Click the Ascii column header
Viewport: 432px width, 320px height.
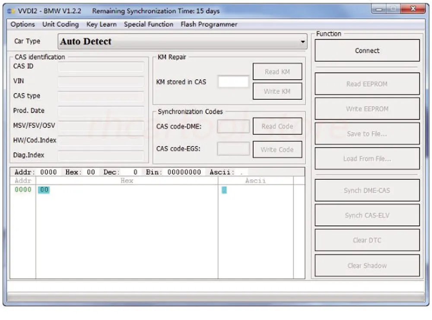pyautogui.click(x=255, y=181)
